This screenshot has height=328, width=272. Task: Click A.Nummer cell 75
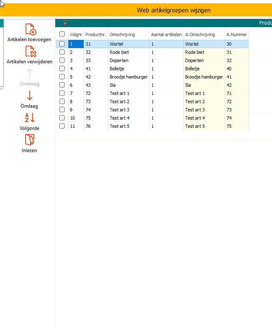(237, 126)
